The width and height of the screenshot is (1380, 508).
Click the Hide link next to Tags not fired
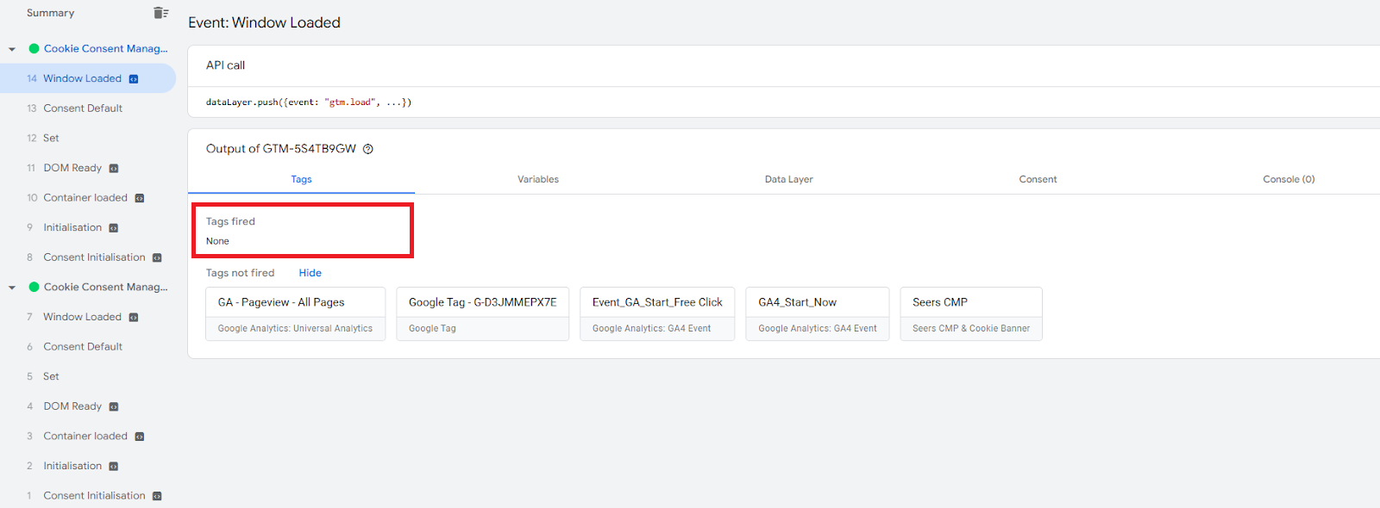[310, 273]
